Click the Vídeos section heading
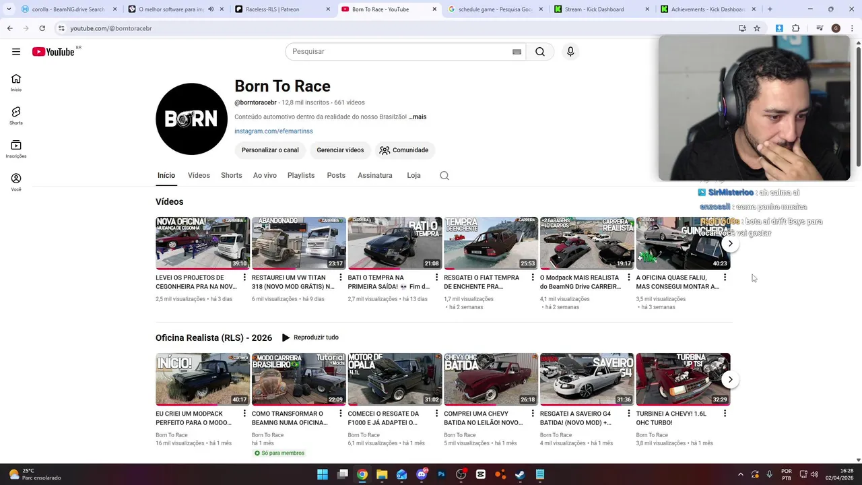Image resolution: width=862 pixels, height=485 pixels. tap(169, 201)
